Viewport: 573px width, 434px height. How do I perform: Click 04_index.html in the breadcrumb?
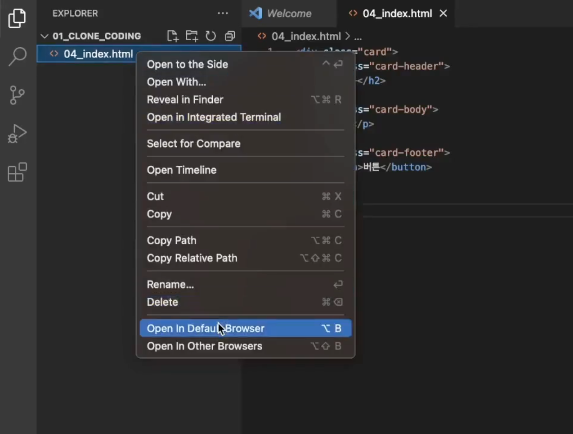coord(306,36)
